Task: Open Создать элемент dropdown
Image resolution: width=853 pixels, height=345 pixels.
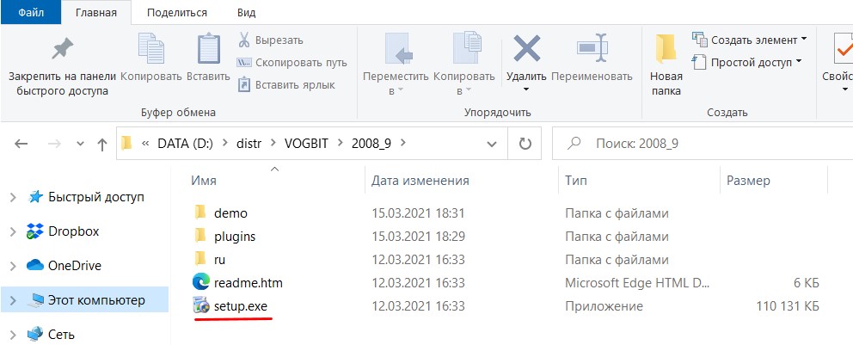Action: (x=749, y=40)
